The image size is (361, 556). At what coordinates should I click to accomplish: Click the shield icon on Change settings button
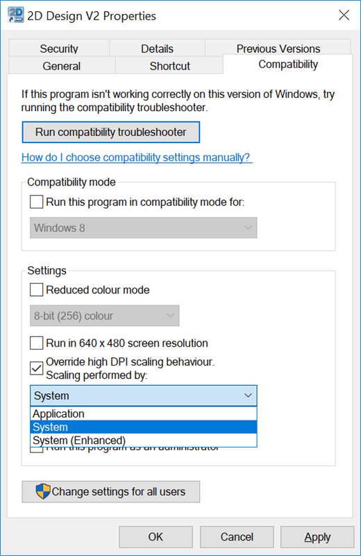tap(43, 491)
